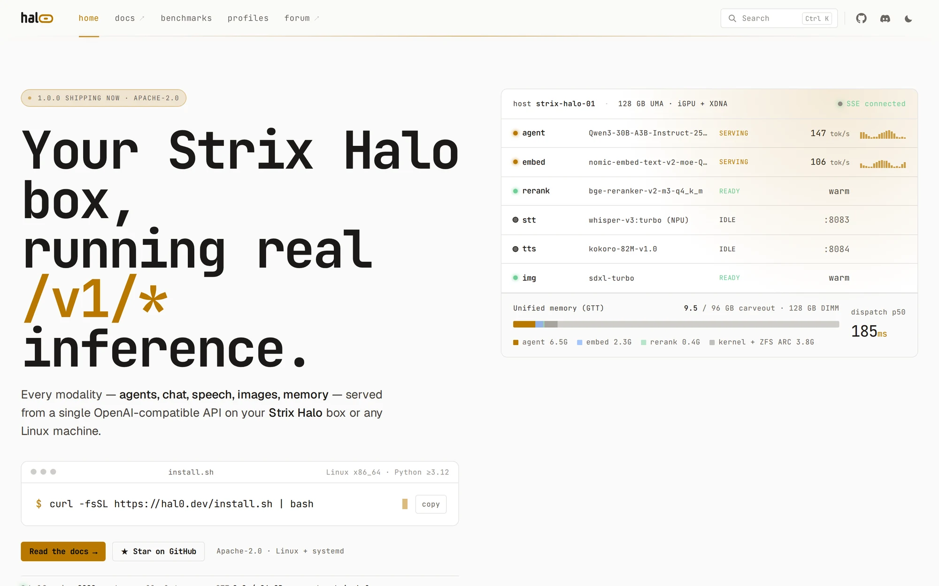This screenshot has height=586, width=939.
Task: Focus the Search input field
Action: (x=779, y=18)
